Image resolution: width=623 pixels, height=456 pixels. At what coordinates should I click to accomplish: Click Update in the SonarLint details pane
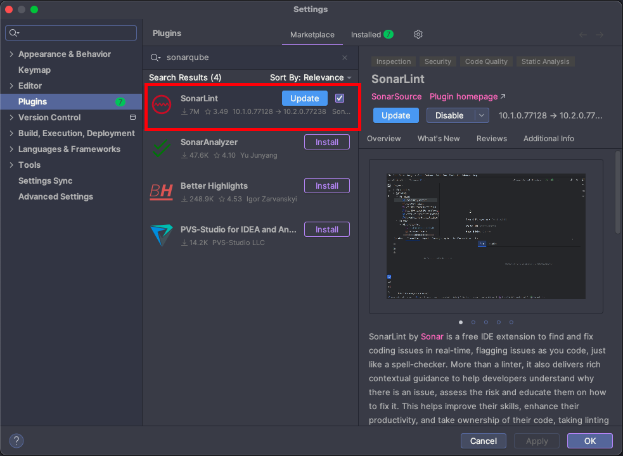395,116
